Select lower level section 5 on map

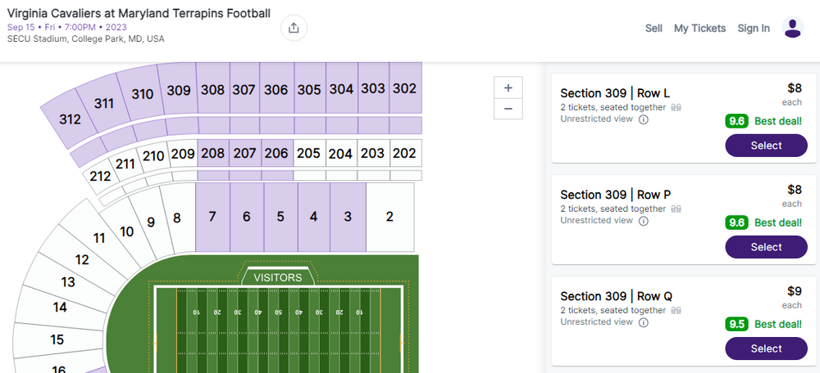pos(280,217)
